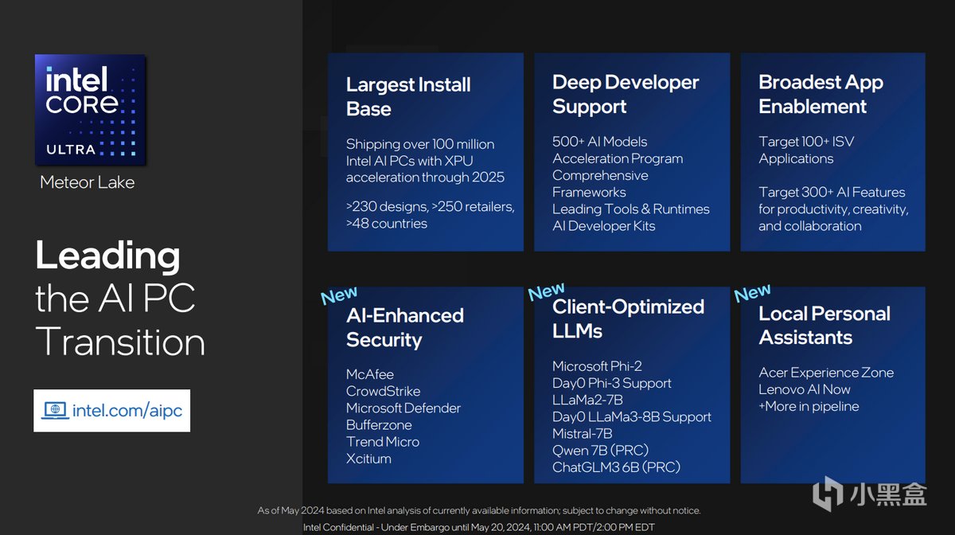Click the New badge on Client-Optimized LLMs
This screenshot has width=955, height=535.
point(546,291)
